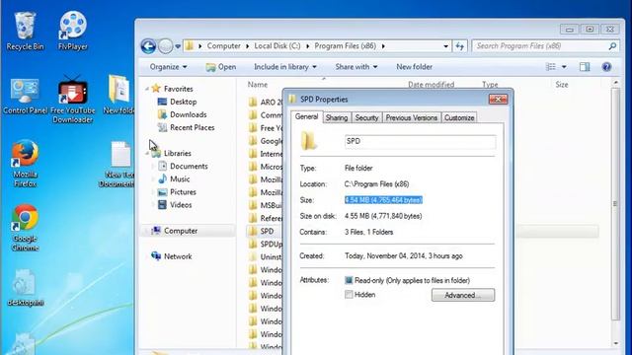
Task: Sort by the Type column header
Action: (x=490, y=85)
